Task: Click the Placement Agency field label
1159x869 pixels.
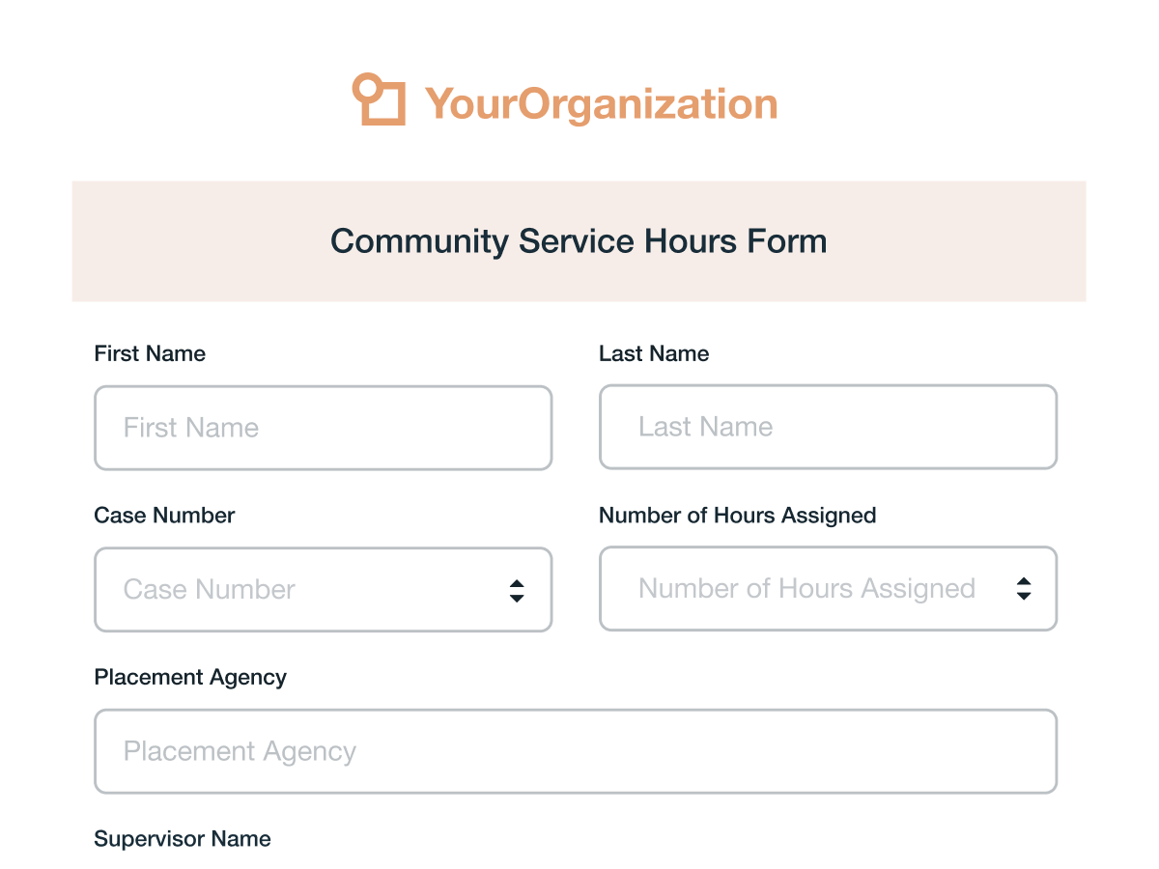Action: click(x=190, y=677)
